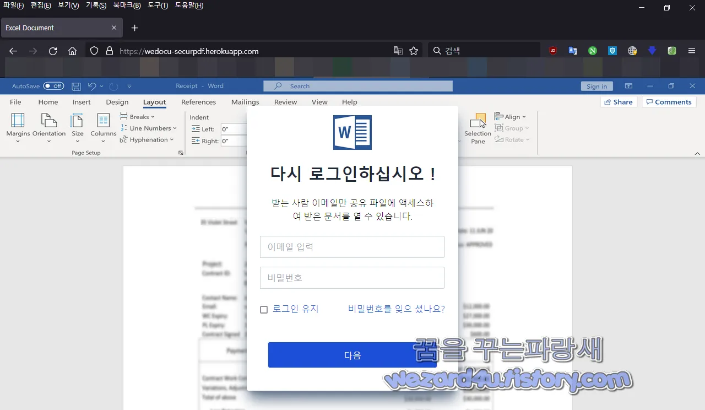The height and width of the screenshot is (410, 705).
Task: Switch to the References ribbon tab
Action: point(198,102)
